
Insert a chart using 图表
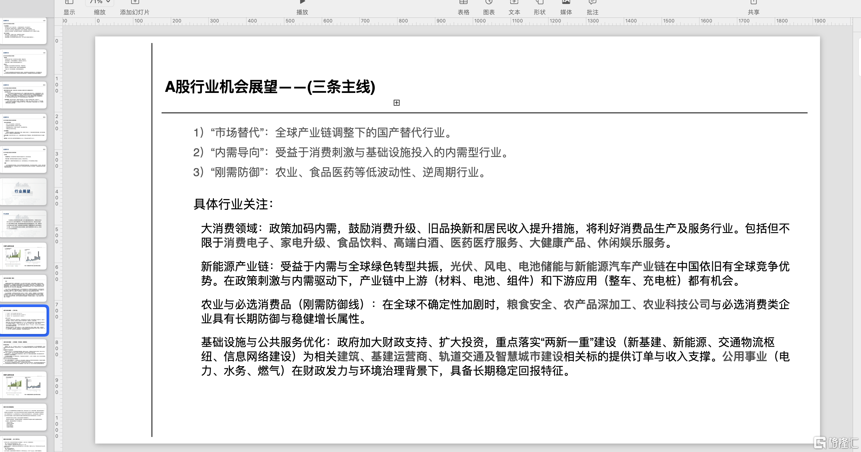489,8
